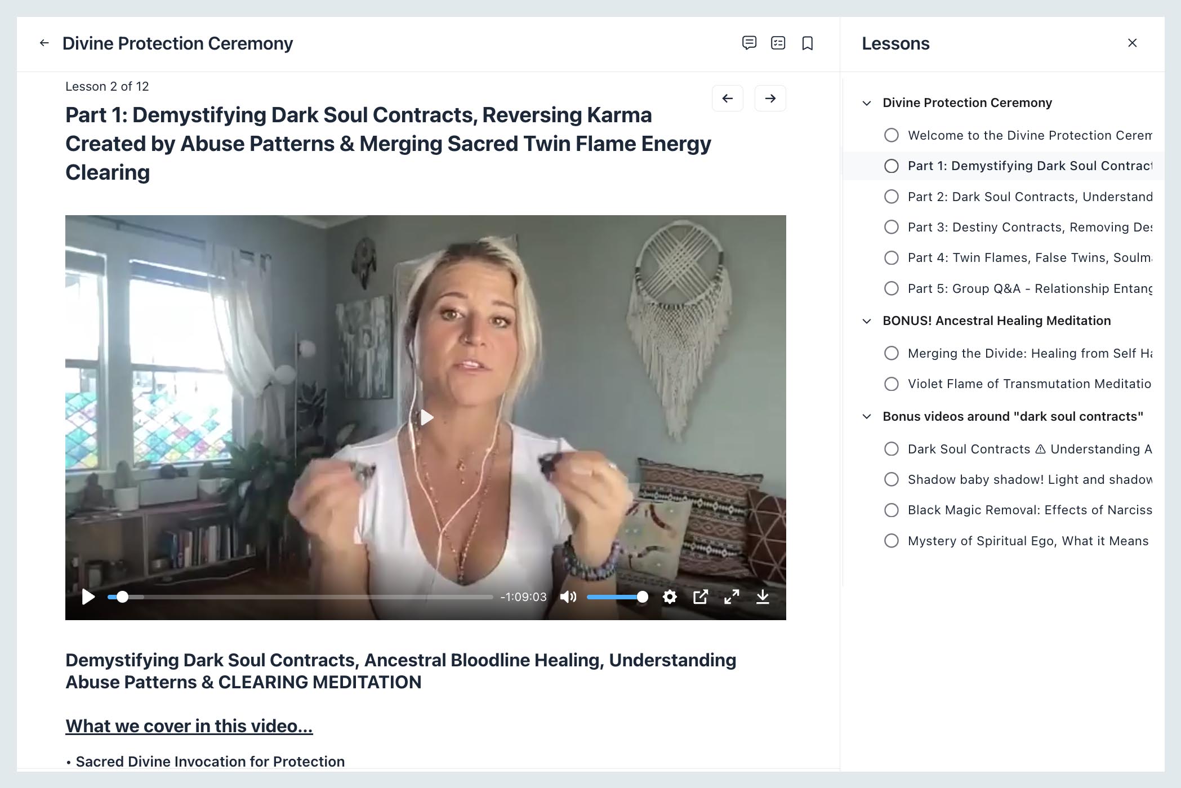Toggle completion circle for Violet Flame Meditation

coord(892,384)
